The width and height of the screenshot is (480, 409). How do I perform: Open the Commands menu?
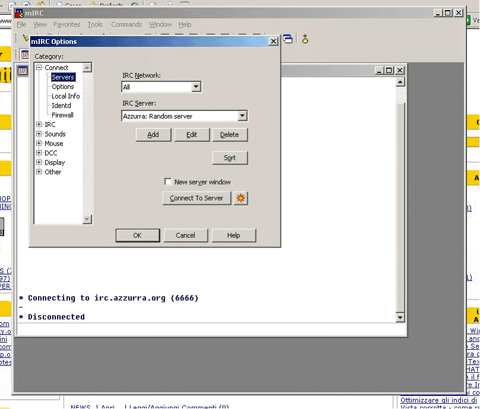tap(127, 24)
